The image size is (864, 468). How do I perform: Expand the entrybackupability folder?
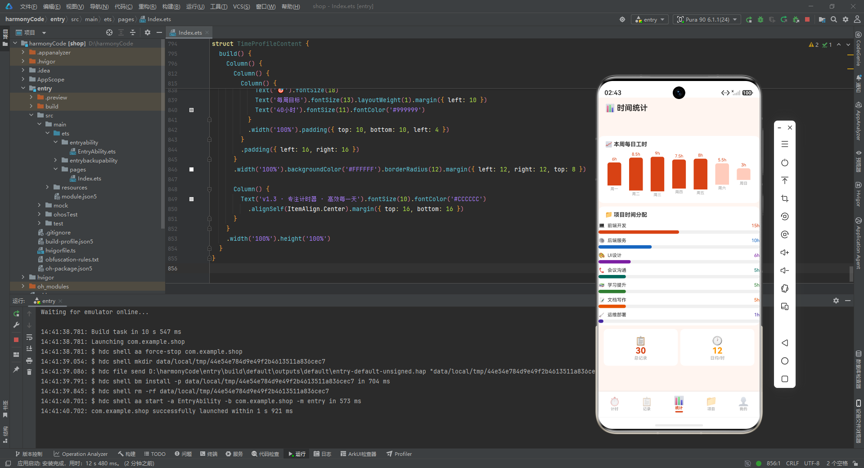point(55,160)
